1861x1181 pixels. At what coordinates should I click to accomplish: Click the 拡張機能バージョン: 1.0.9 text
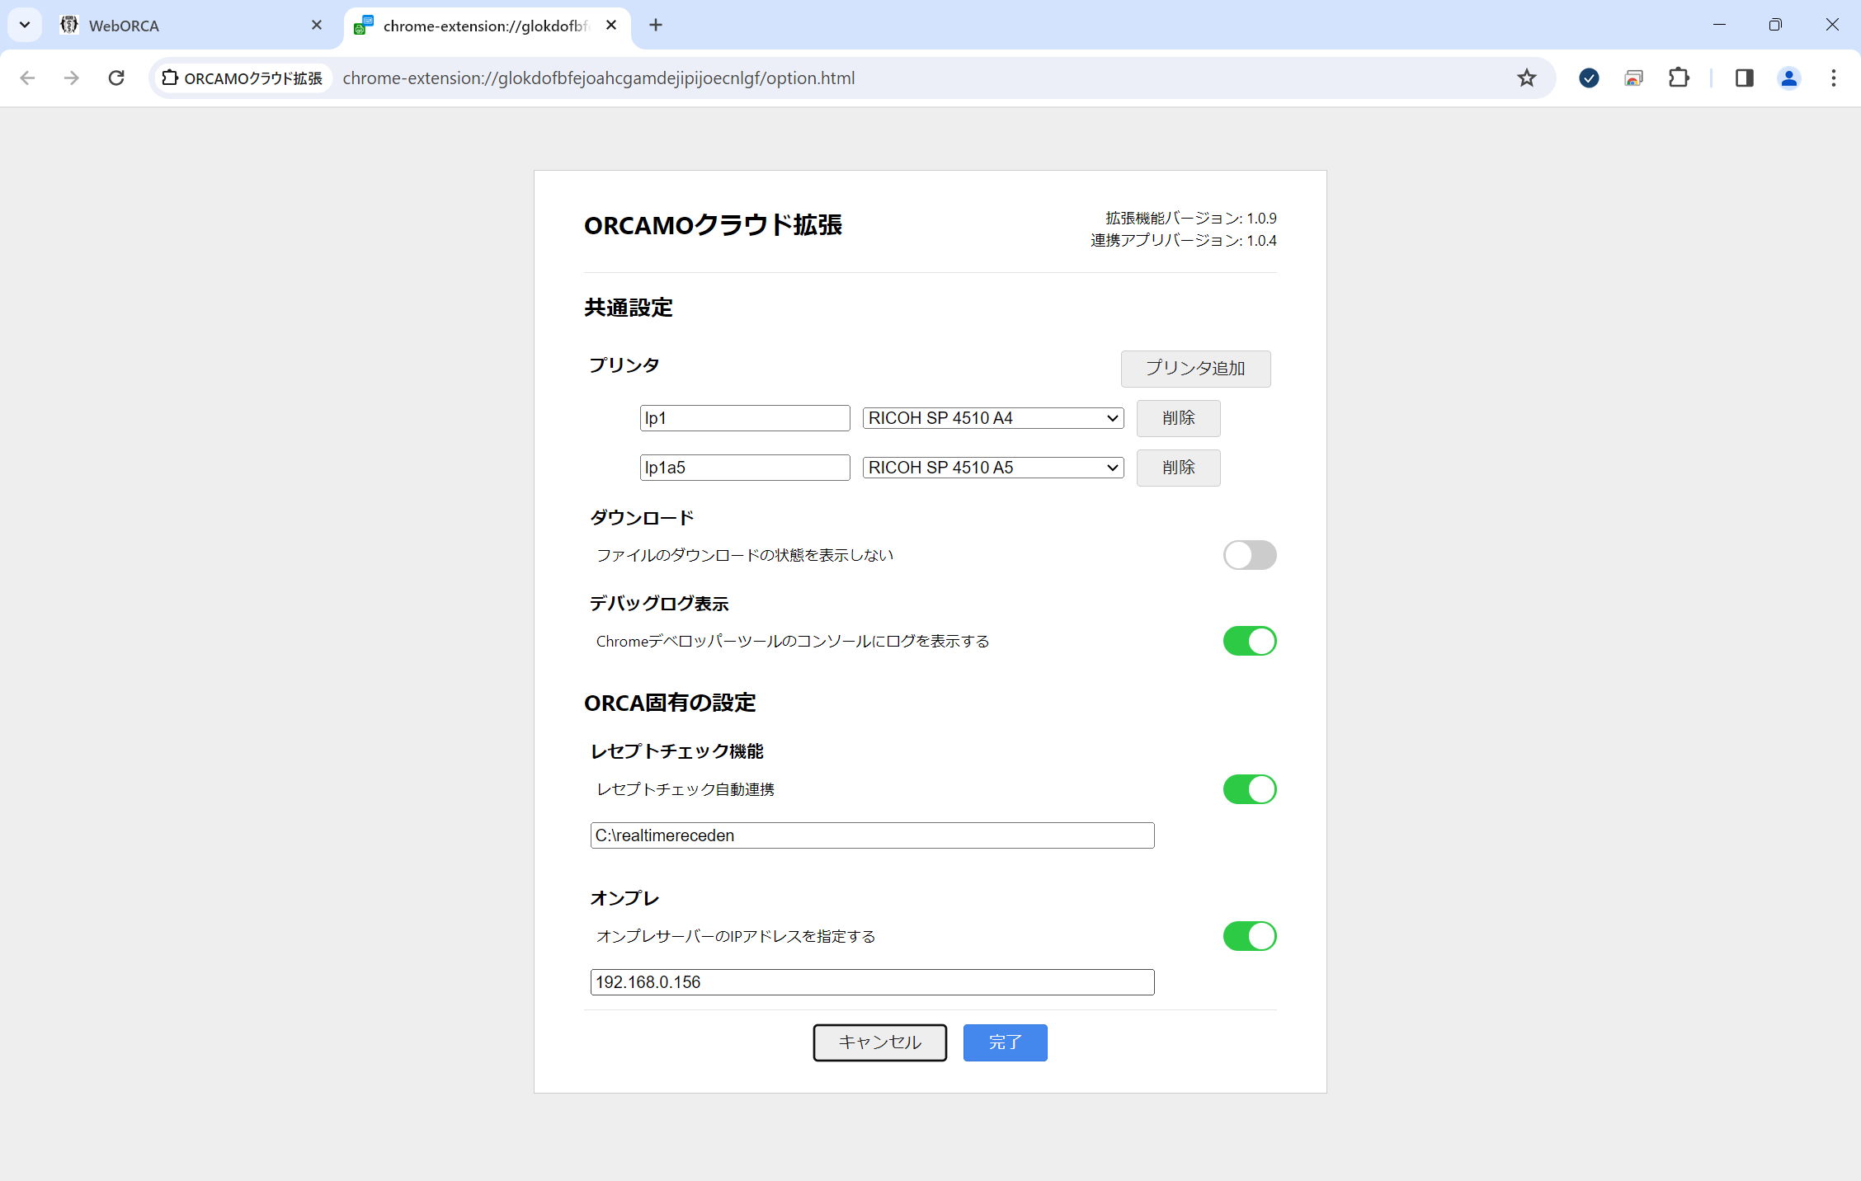(1191, 218)
